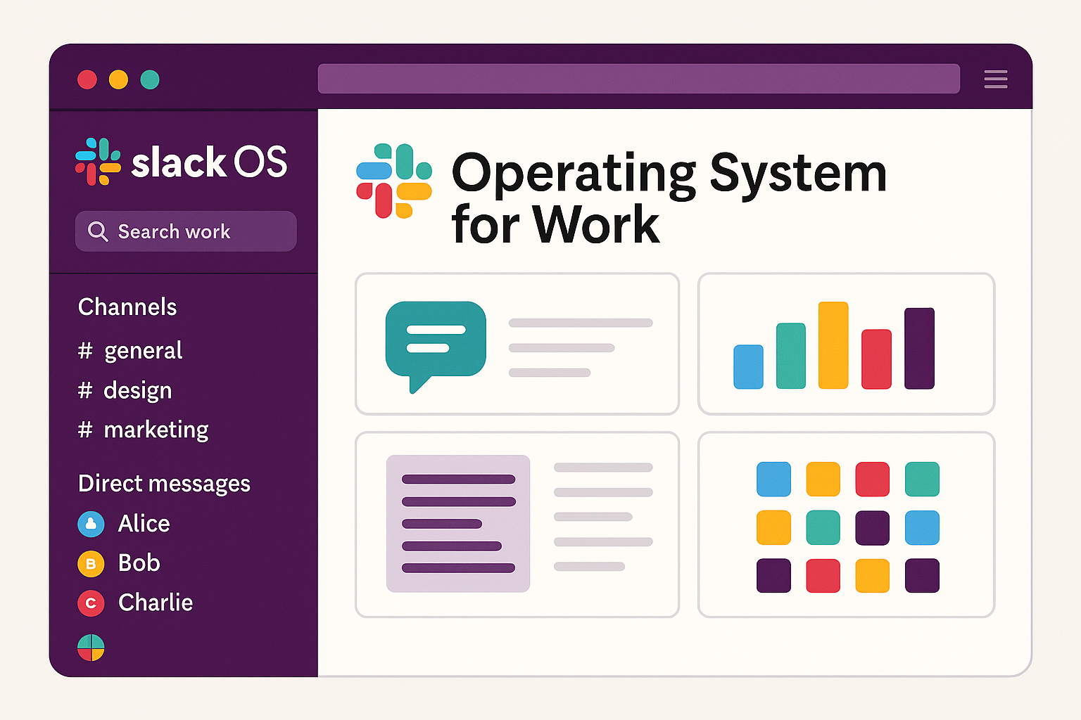Click Bob's yellow avatar icon

[91, 563]
